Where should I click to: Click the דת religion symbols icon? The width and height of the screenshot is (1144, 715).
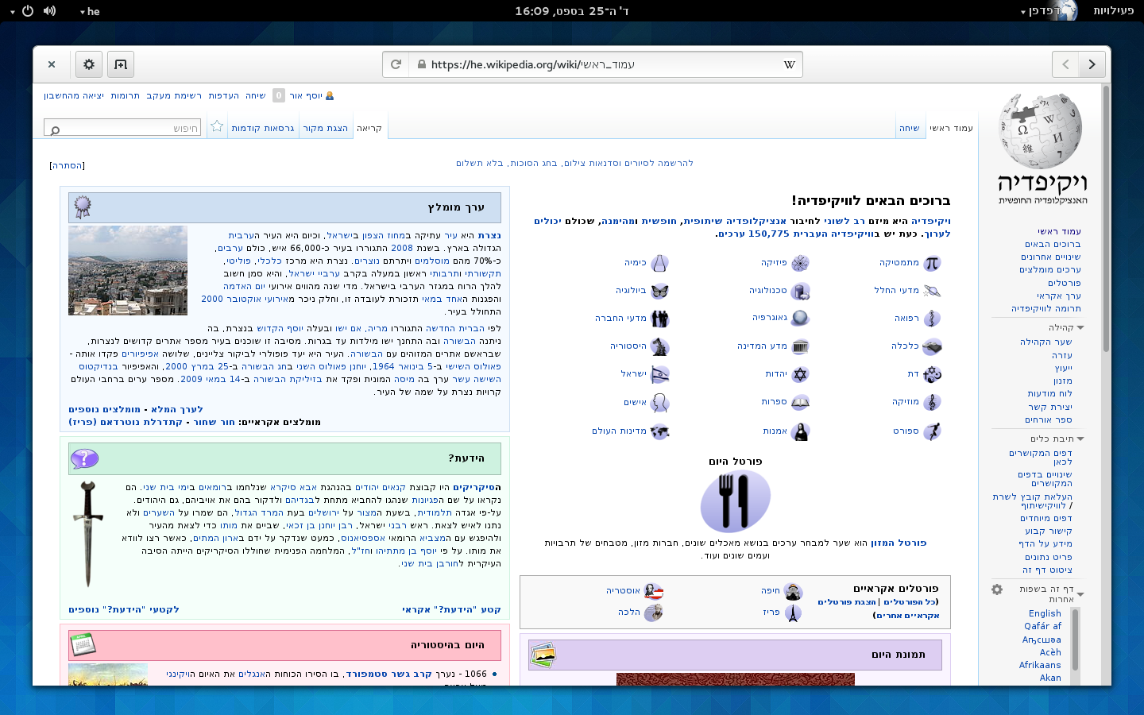click(x=932, y=374)
